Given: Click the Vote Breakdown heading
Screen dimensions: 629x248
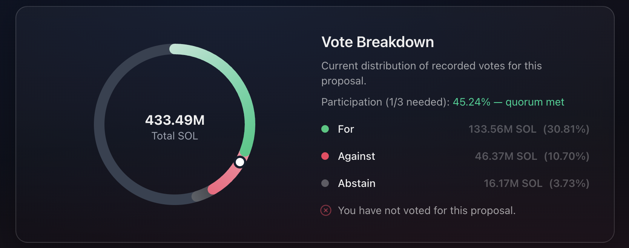Looking at the screenshot, I should [377, 42].
